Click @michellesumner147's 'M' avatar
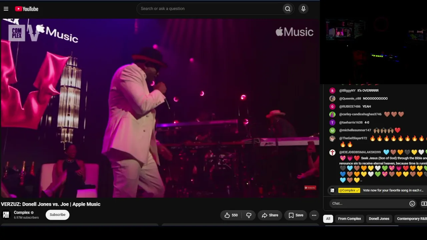Image resolution: width=427 pixels, height=240 pixels. point(332,130)
